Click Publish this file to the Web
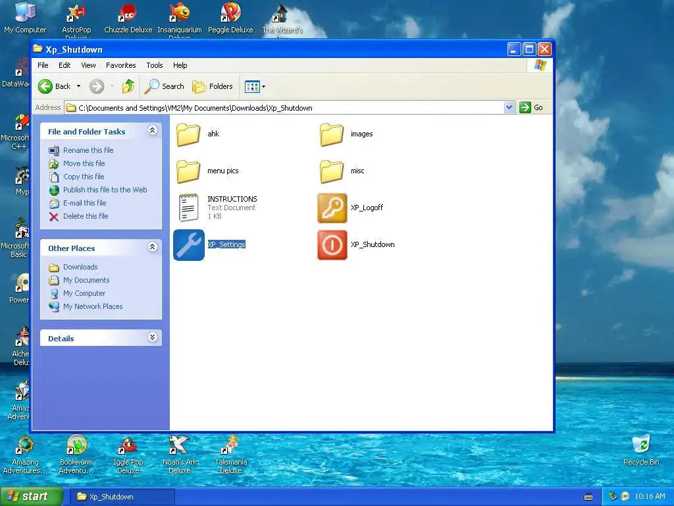 (105, 190)
